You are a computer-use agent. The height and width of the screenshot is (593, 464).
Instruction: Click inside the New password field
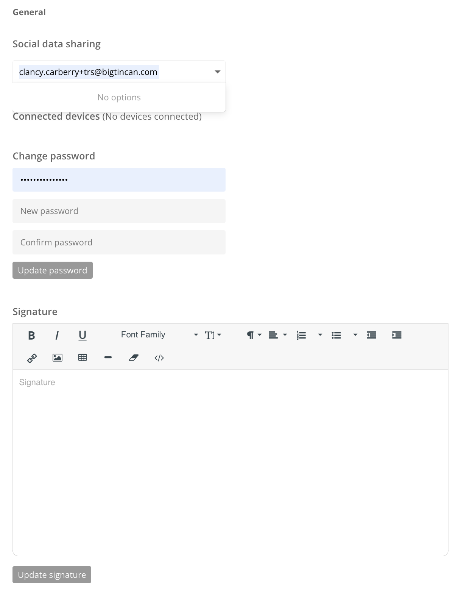119,211
